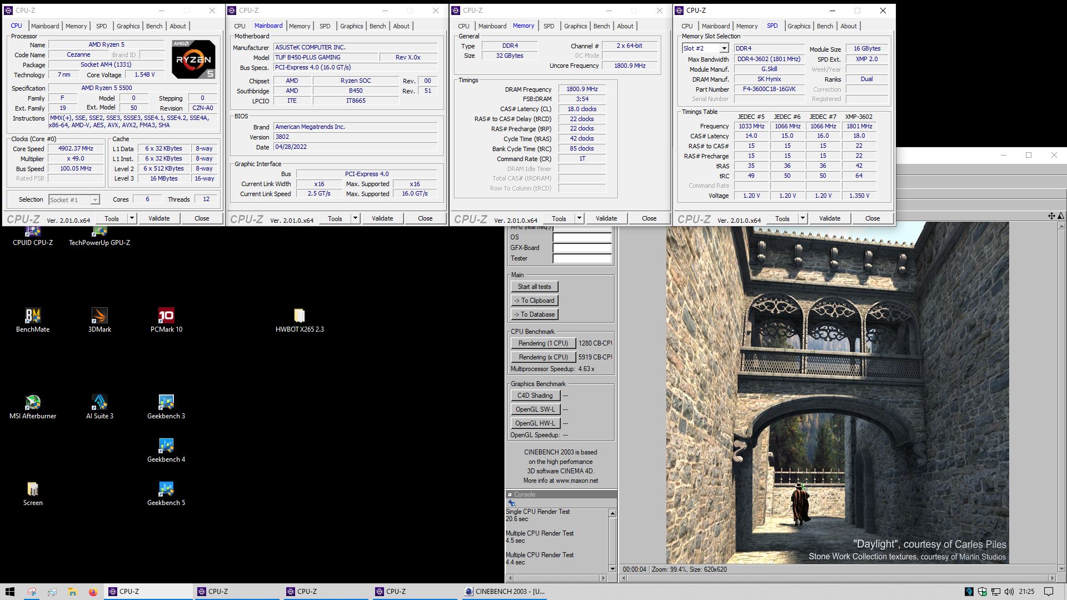Open the Screen folder on the desktop
Screen dimensions: 1067x600
click(33, 494)
